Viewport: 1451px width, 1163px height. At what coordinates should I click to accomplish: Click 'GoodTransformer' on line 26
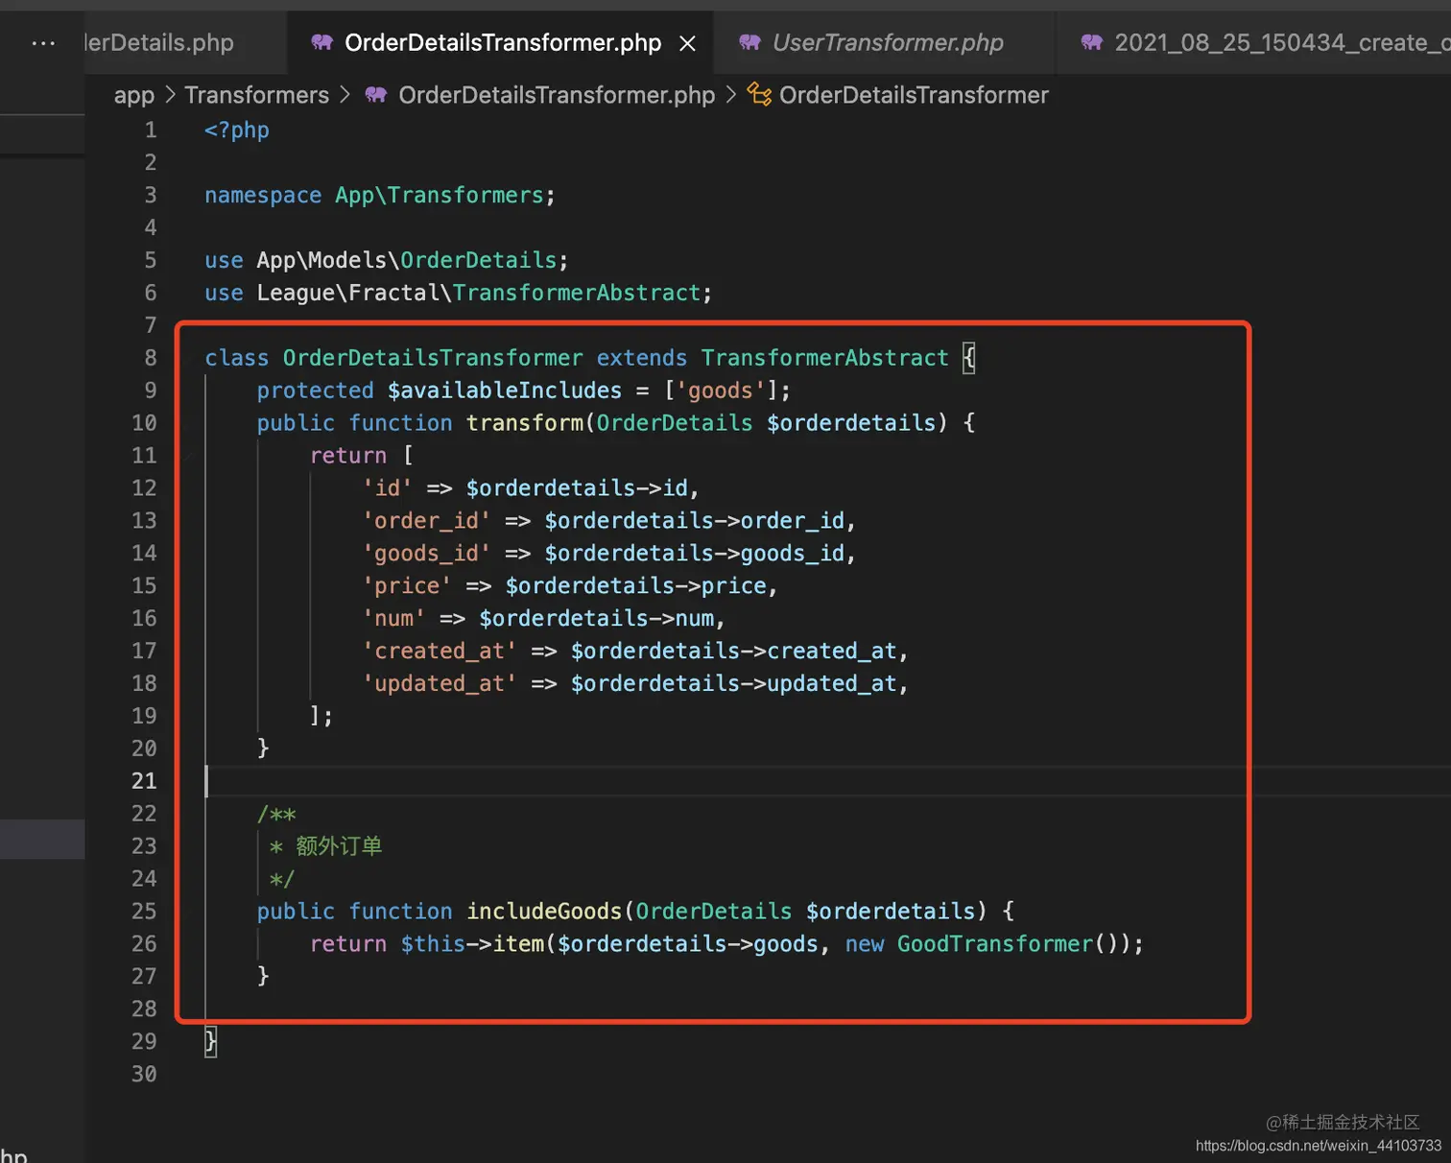click(x=995, y=944)
